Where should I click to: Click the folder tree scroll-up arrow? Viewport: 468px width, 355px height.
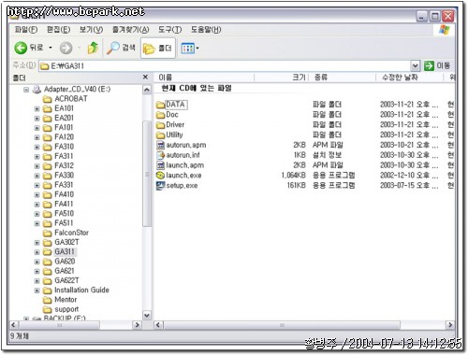coord(146,90)
